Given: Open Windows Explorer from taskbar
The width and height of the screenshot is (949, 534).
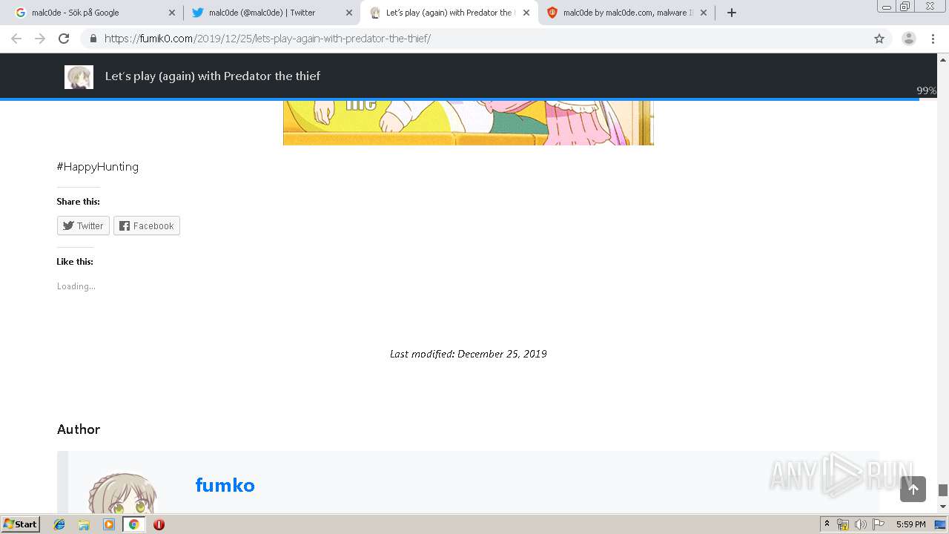Looking at the screenshot, I should point(84,524).
